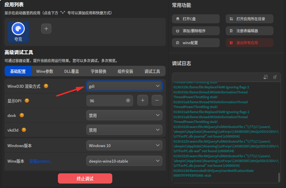Decrease the display DPI value
Image resolution: width=286 pixels, height=188 pixels.
click(x=157, y=100)
